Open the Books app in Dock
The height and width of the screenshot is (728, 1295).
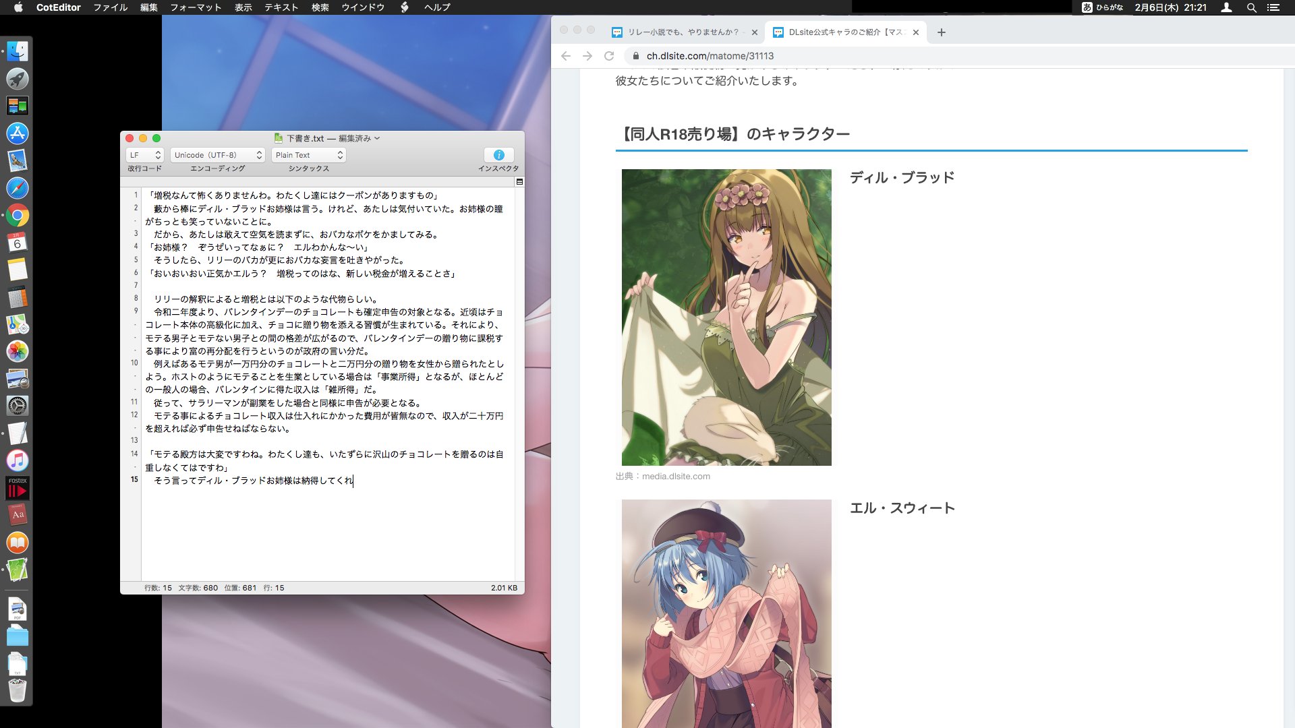tap(18, 543)
